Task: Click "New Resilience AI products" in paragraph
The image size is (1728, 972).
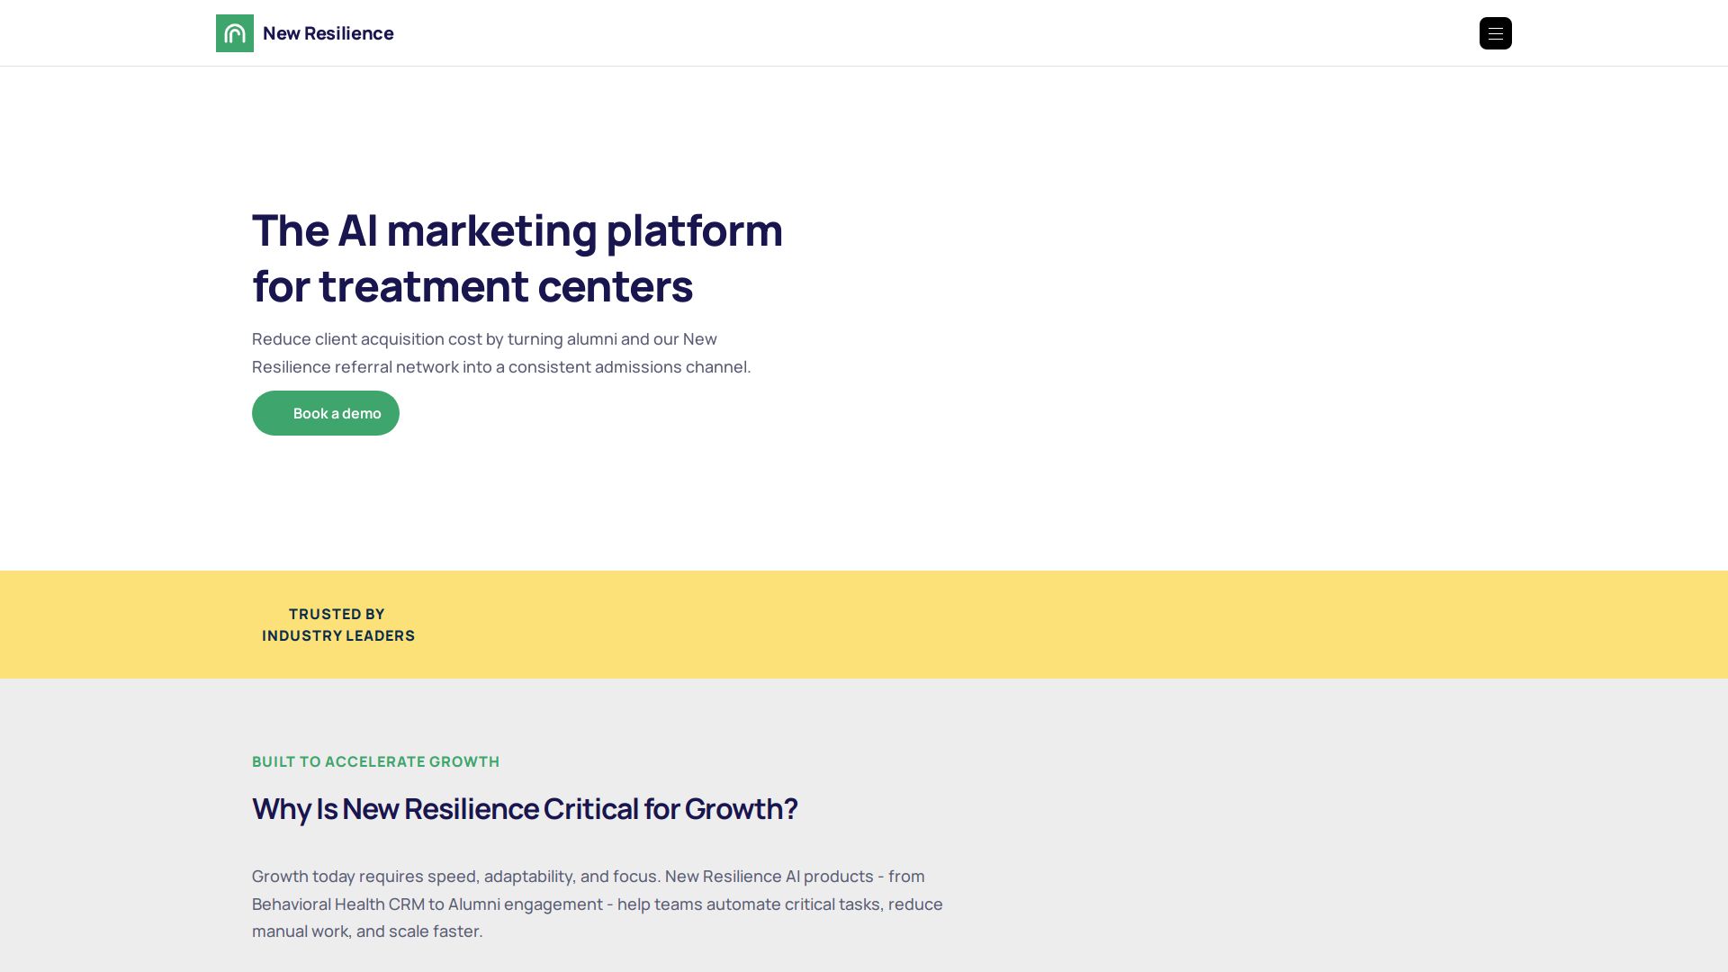Action: pyautogui.click(x=769, y=877)
